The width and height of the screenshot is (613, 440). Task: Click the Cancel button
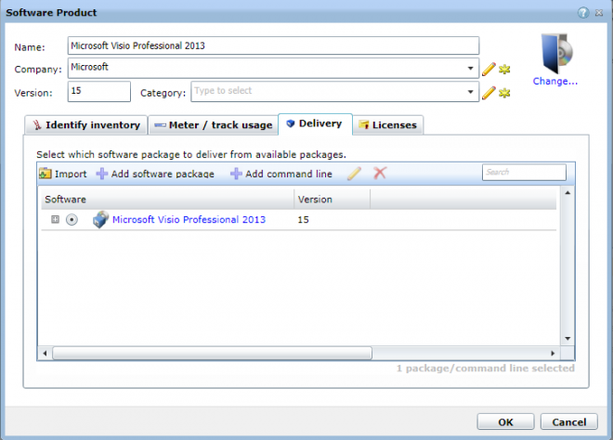568,422
